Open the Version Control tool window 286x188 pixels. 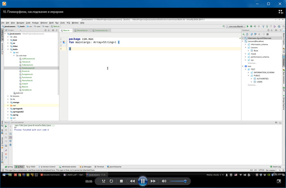(x=47, y=166)
